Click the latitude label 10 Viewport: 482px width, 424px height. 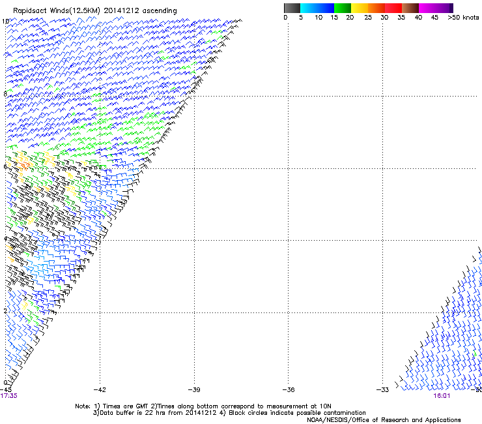[5, 22]
